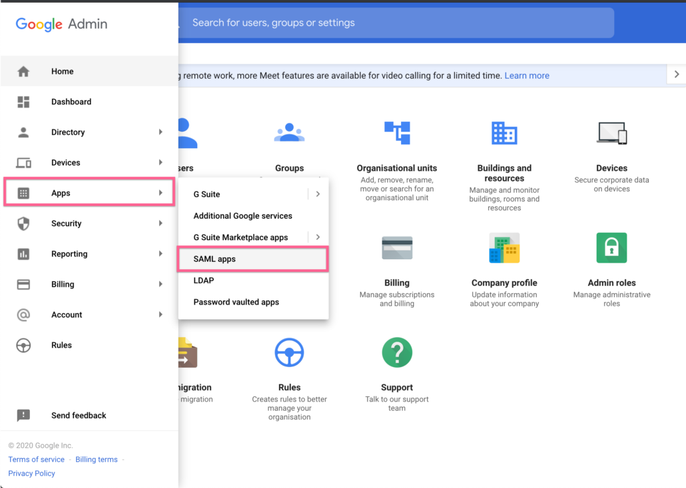686x488 pixels.
Task: Expand the Billing submenu arrow
Action: tap(161, 285)
